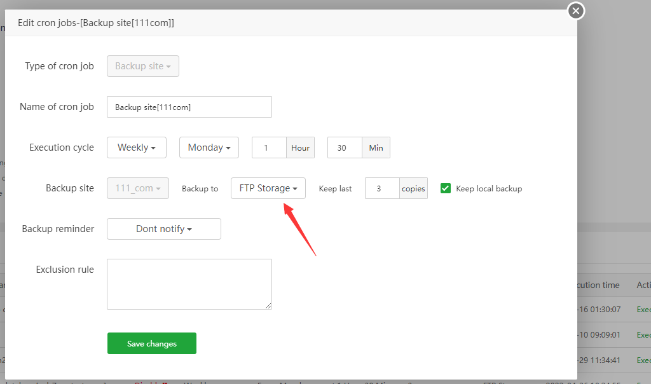The image size is (651, 384).
Task: Click the 111_com backup site dropdown
Action: point(138,188)
